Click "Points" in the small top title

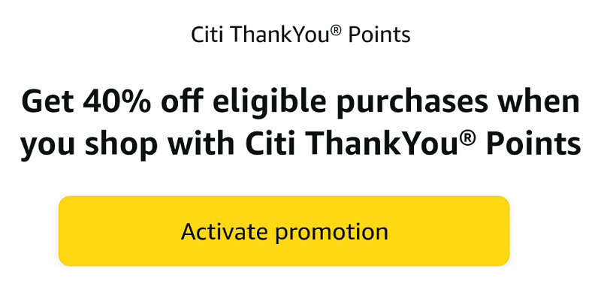click(x=379, y=35)
